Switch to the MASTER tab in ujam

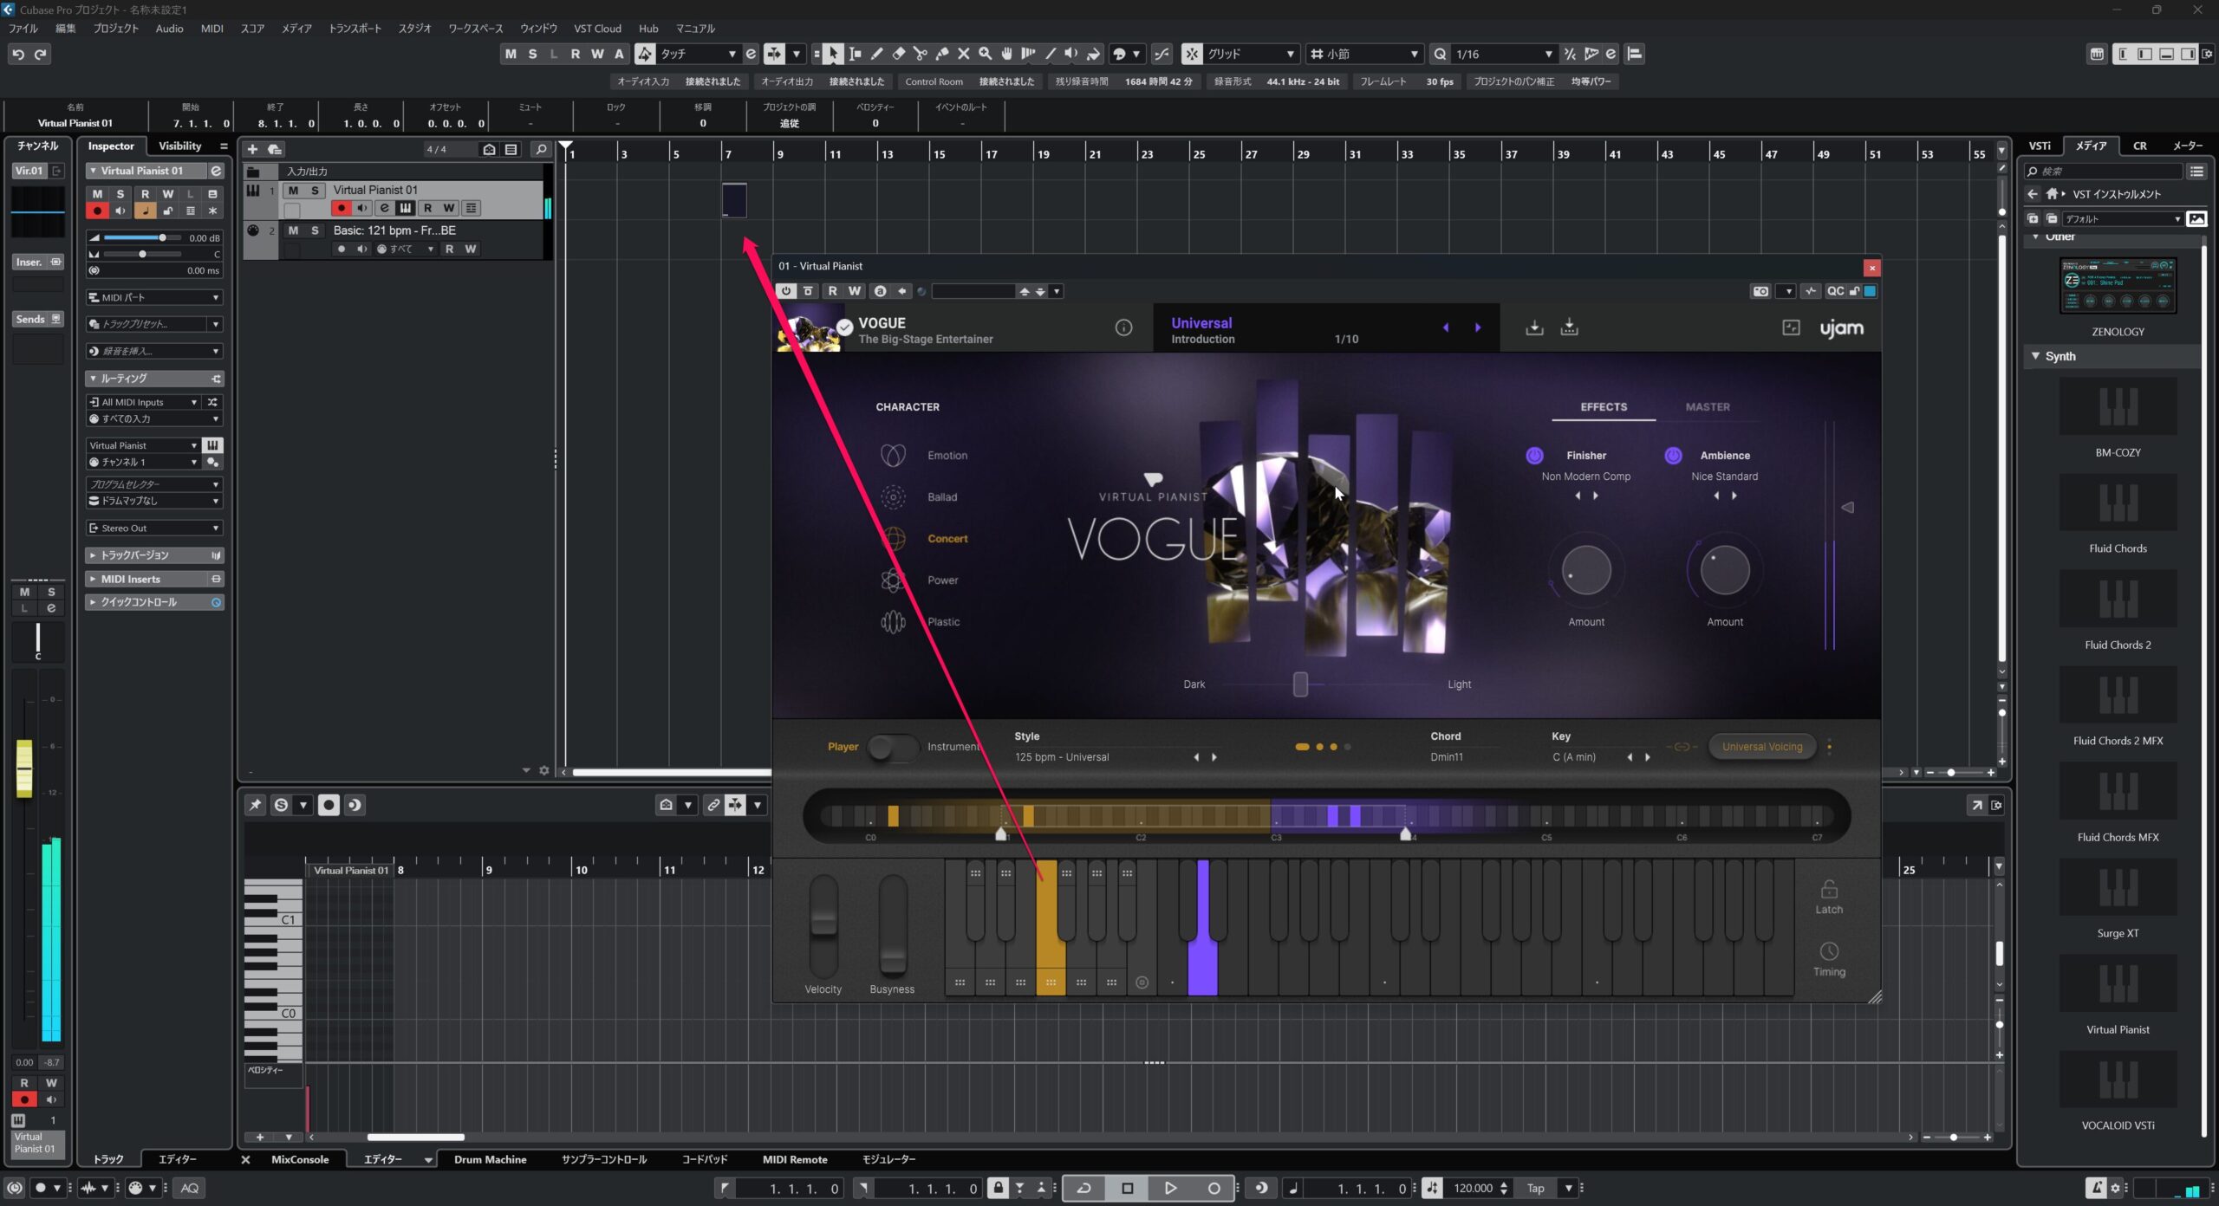(x=1708, y=406)
